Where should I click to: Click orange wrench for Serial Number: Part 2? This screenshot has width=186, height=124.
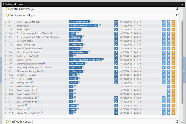(x=173, y=90)
